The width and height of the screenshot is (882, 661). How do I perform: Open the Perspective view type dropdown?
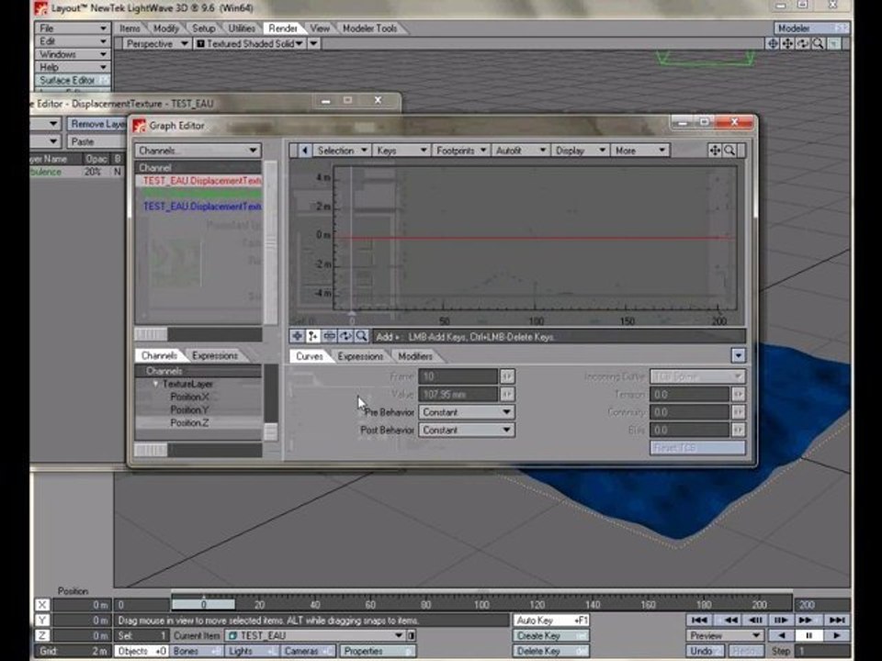coord(157,43)
